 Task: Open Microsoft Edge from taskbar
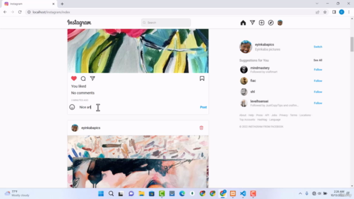click(182, 193)
